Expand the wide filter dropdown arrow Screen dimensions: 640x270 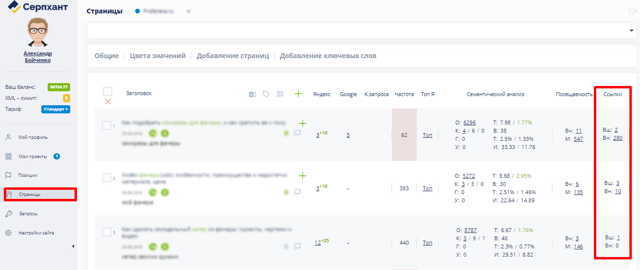pyautogui.click(x=631, y=31)
